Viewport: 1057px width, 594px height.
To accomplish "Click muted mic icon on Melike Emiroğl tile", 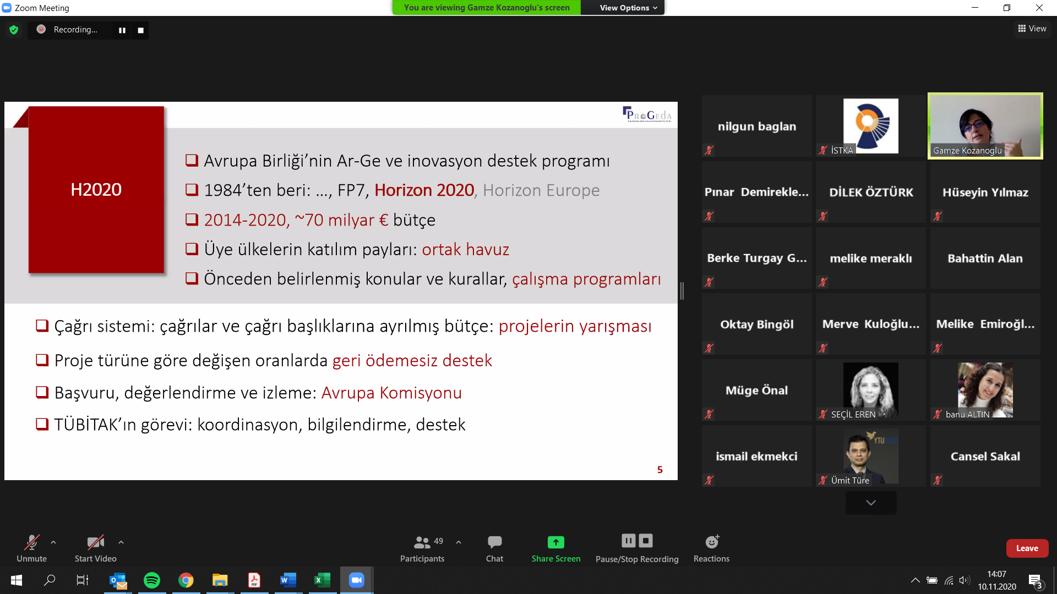I will 938,348.
